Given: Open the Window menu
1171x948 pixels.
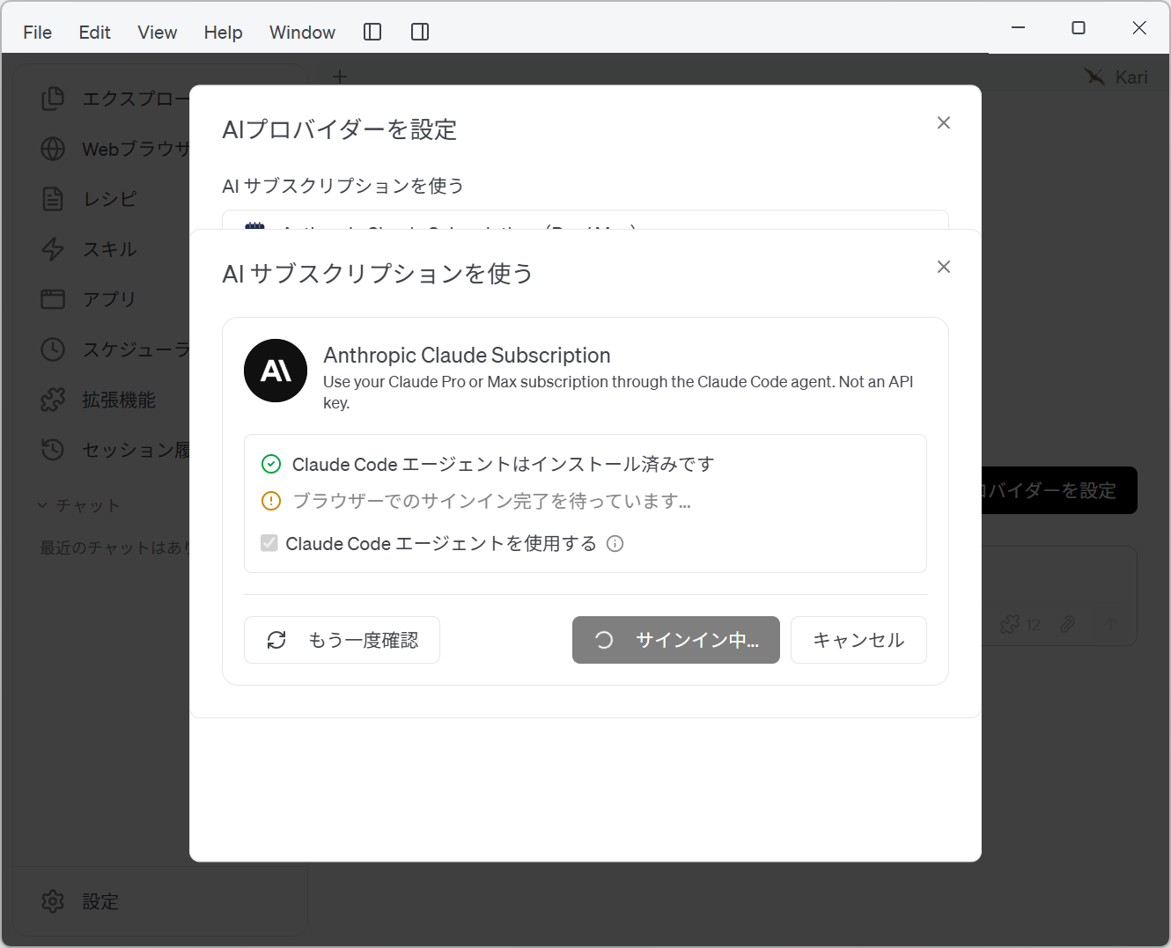Looking at the screenshot, I should pyautogui.click(x=302, y=33).
